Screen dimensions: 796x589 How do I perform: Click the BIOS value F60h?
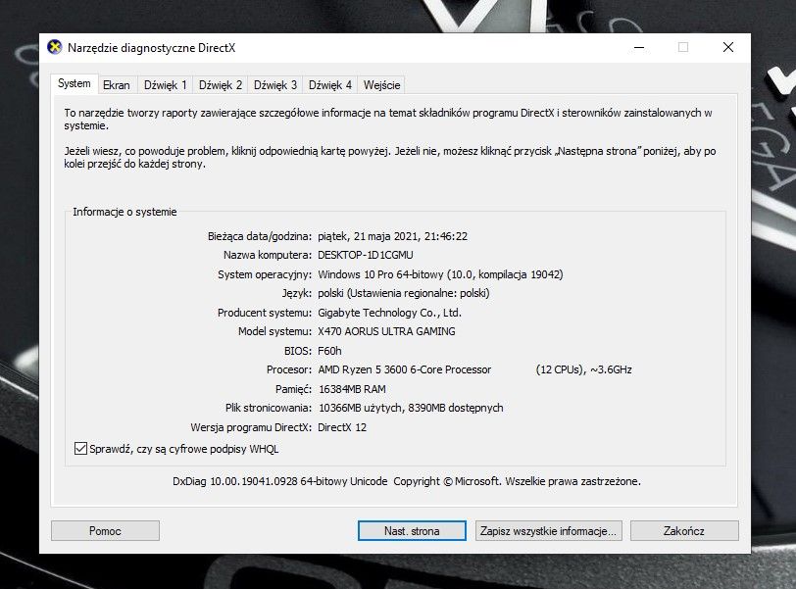coord(329,351)
